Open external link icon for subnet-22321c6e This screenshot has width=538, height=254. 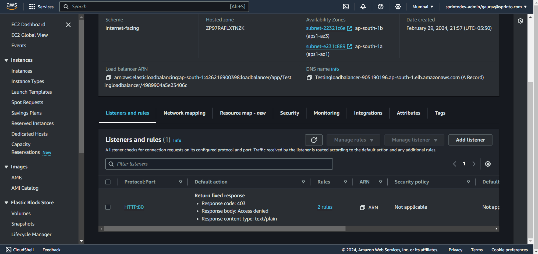349,28
